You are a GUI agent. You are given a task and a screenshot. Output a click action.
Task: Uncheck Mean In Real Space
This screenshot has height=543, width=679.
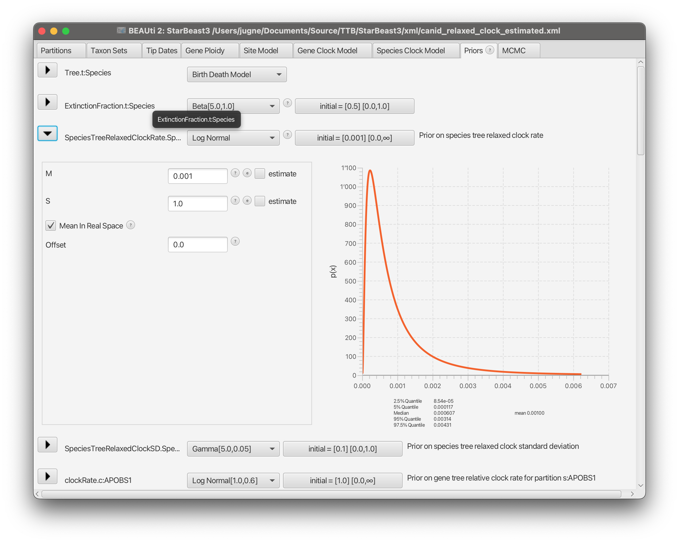click(x=51, y=226)
